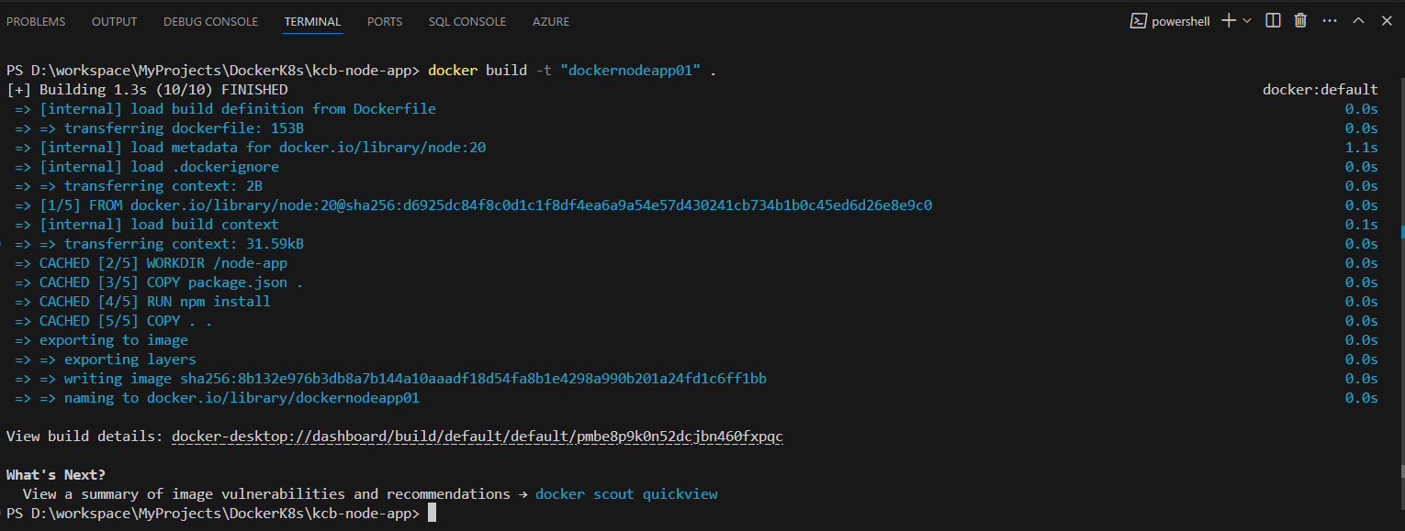Click 'CACHED [2/5] WORKDIR /node-app' line
The image size is (1405, 531).
[151, 263]
